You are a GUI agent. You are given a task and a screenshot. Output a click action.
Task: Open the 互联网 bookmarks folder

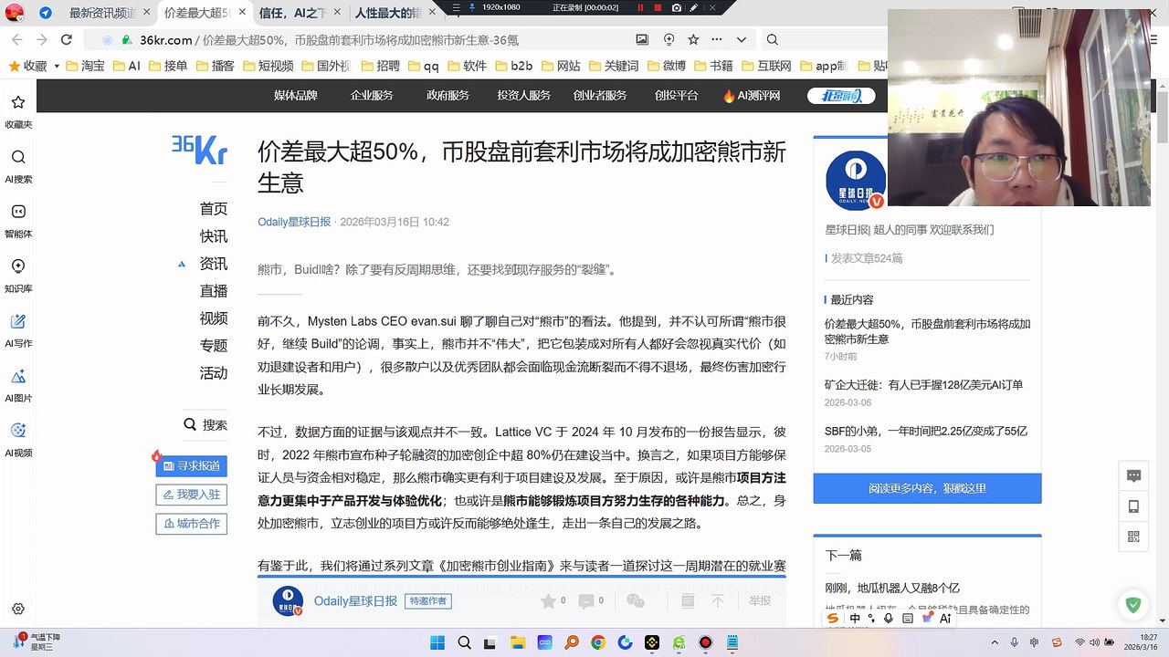(766, 67)
